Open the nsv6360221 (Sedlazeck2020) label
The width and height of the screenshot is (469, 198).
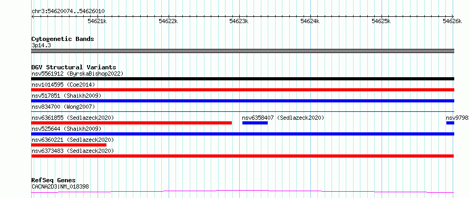[73, 140]
